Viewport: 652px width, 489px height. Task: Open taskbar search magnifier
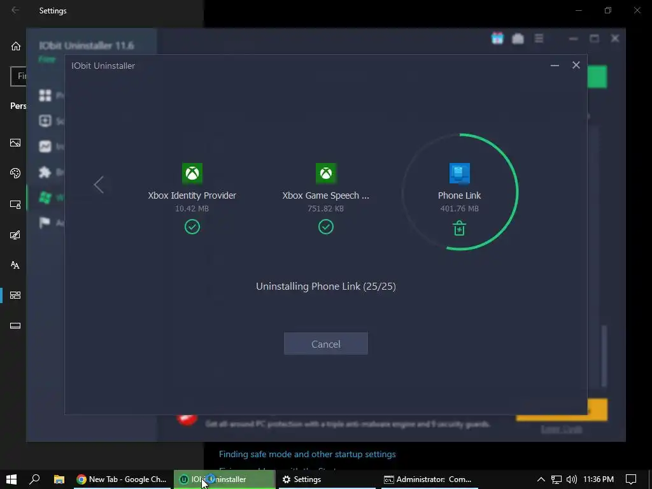click(x=34, y=479)
